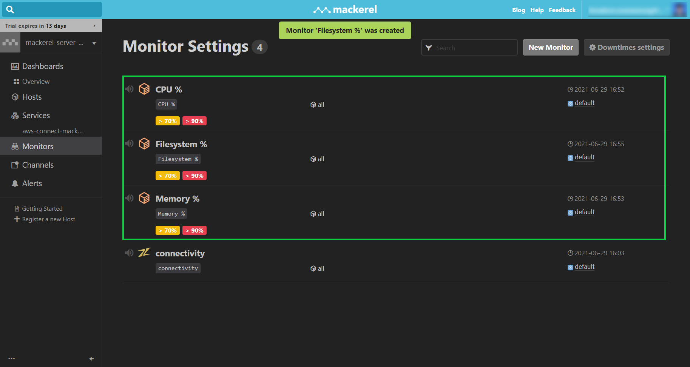Image resolution: width=690 pixels, height=367 pixels.
Task: Click the filter icon inside the search box
Action: coord(428,48)
